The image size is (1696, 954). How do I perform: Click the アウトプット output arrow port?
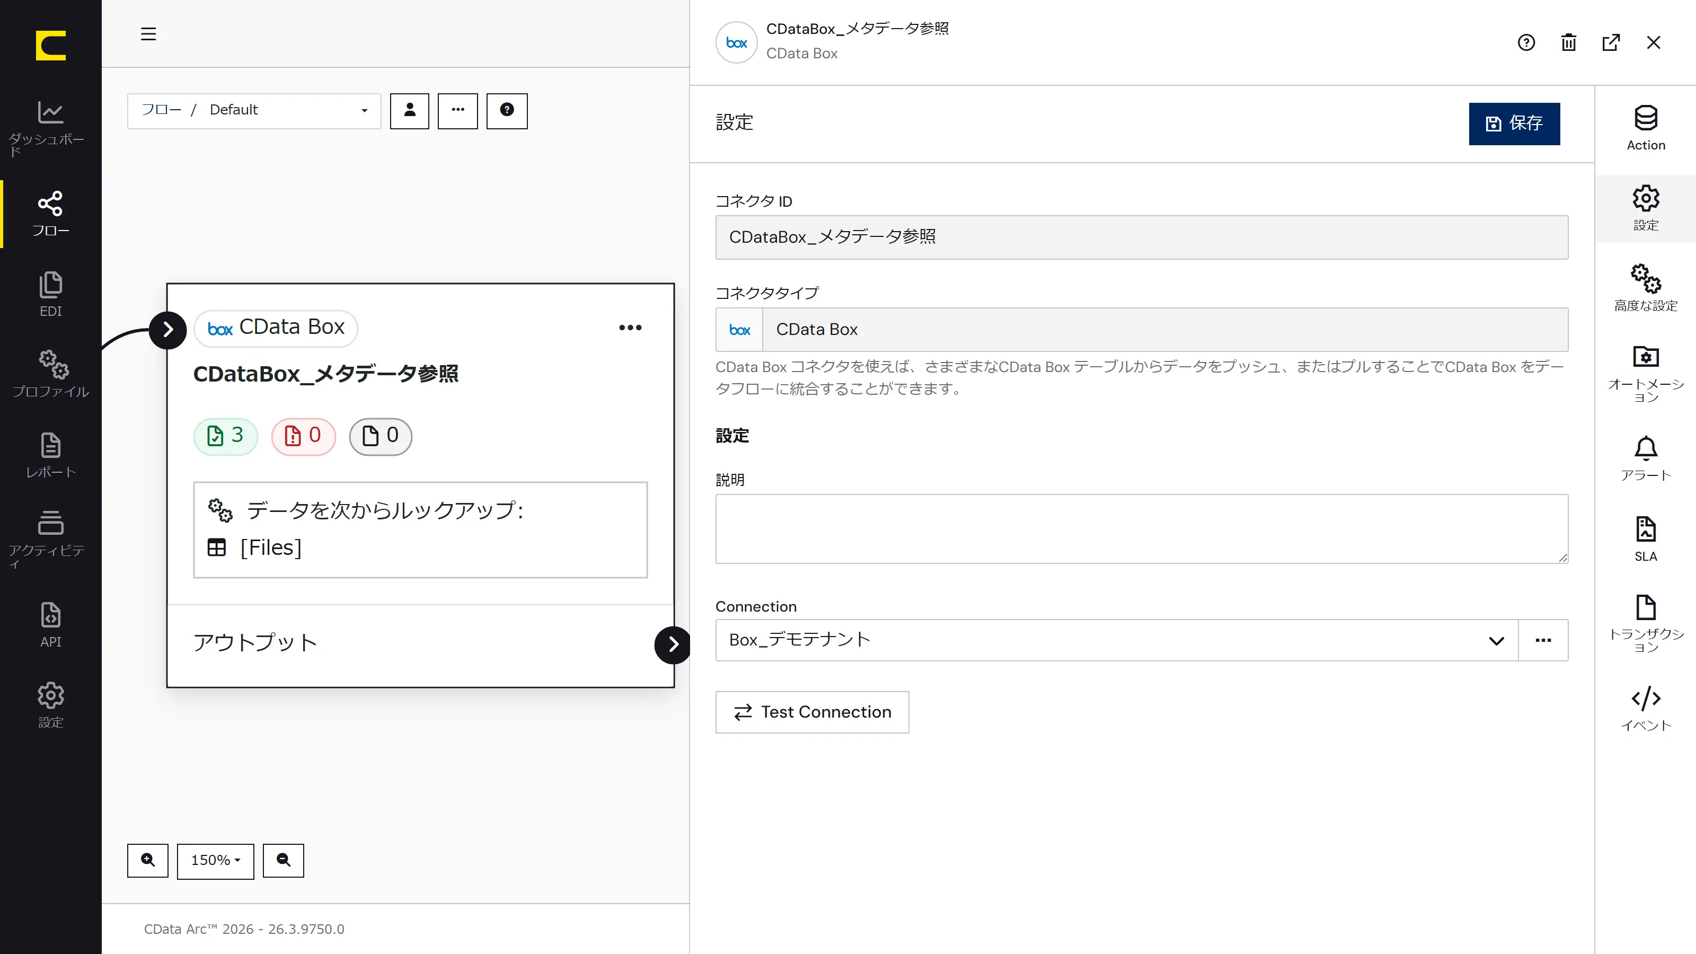click(672, 644)
